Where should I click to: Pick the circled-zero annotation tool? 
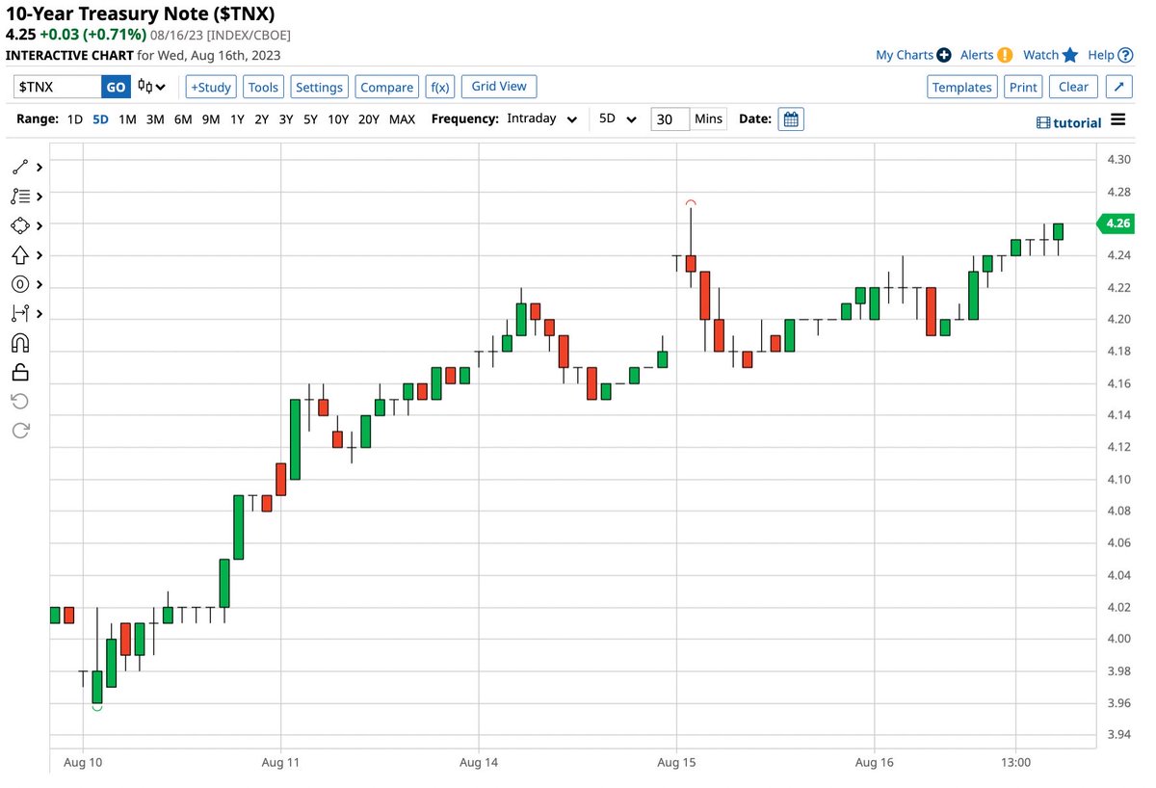[20, 284]
